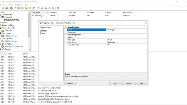This screenshot has height=105, width=187.
Task: Select the Scaling property group
Action: (42, 33)
